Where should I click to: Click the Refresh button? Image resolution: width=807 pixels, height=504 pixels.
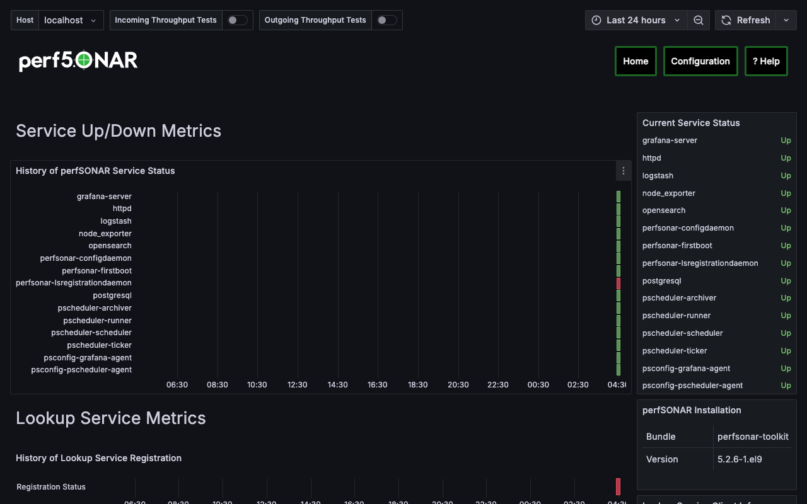pos(746,20)
